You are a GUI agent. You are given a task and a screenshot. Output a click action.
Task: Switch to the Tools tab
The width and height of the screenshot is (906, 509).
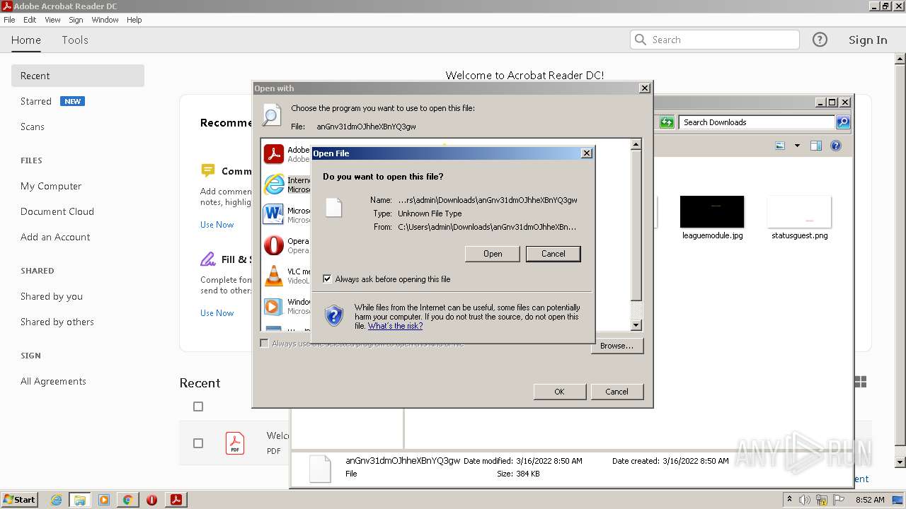(x=75, y=40)
